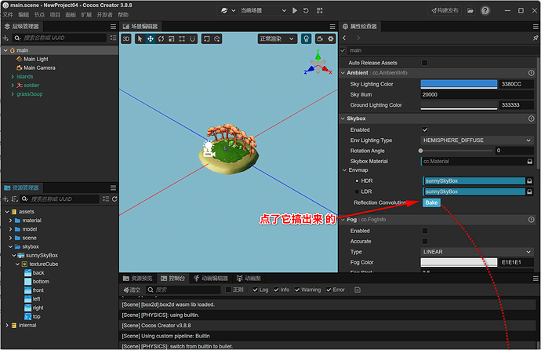Switch scene view to 3D mode
The width and height of the screenshot is (541, 350).
[126, 38]
